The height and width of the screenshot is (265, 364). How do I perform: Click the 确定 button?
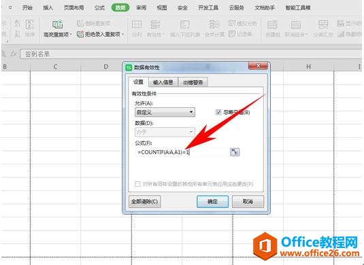(212, 202)
